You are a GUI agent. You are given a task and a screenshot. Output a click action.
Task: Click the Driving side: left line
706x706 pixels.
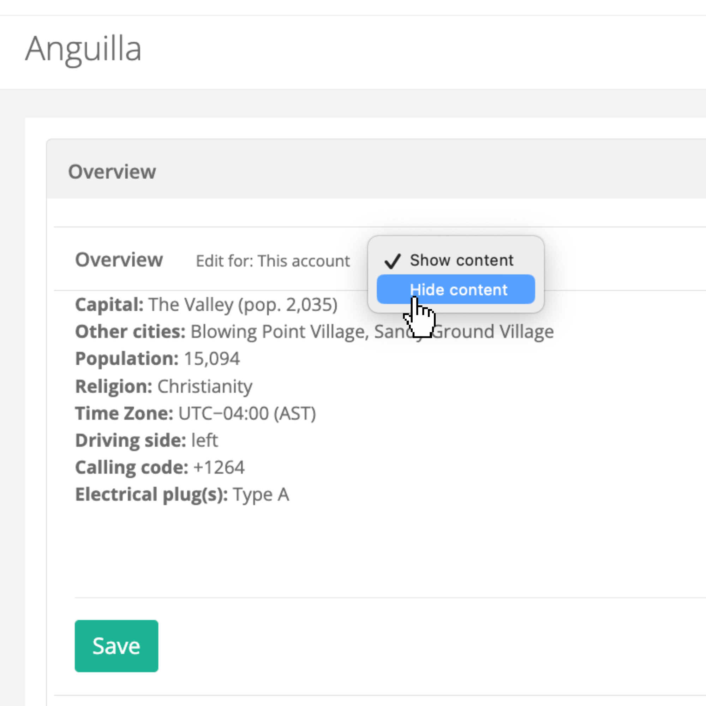pyautogui.click(x=146, y=440)
